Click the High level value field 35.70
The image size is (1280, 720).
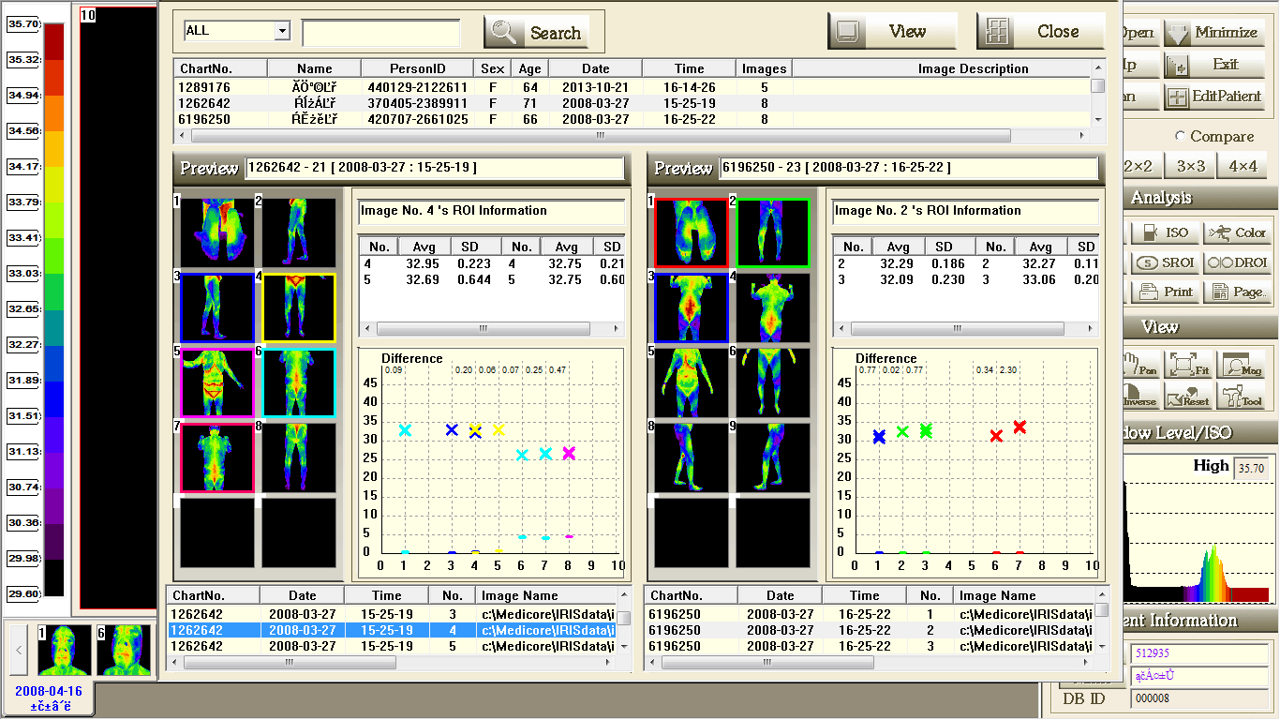(1253, 469)
